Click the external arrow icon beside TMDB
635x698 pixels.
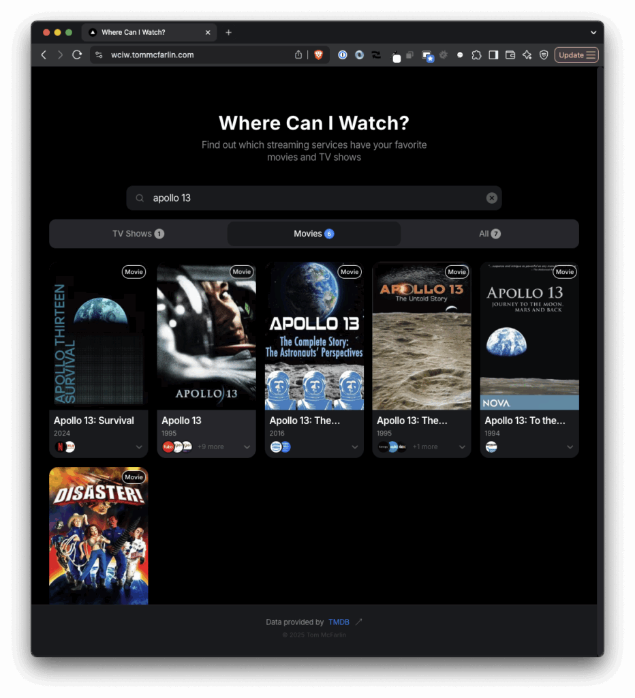pyautogui.click(x=358, y=622)
